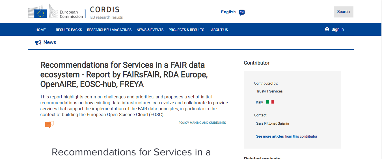Select the article title Recommendations for Services heading
382x159 pixels.
124,74
